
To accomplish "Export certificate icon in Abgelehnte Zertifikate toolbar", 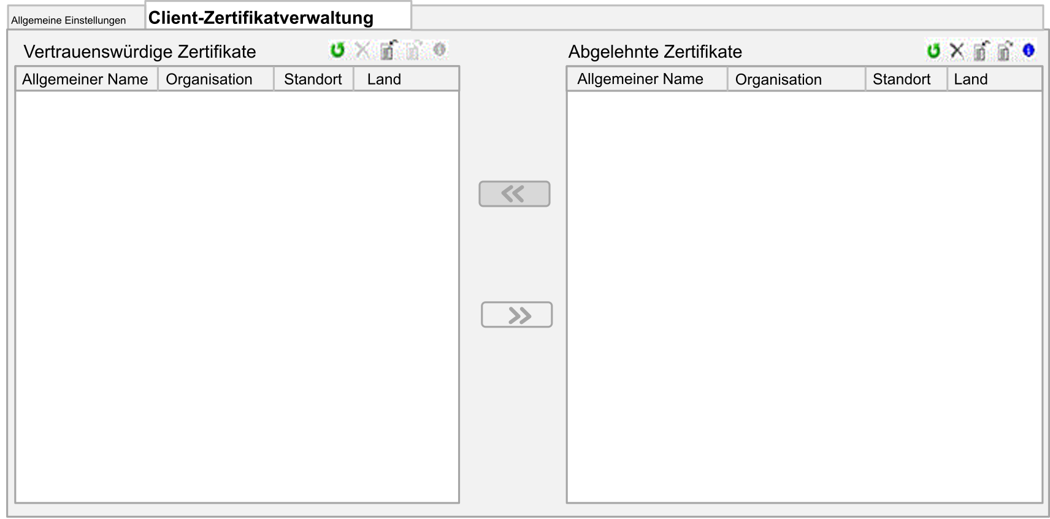I will click(x=1005, y=51).
